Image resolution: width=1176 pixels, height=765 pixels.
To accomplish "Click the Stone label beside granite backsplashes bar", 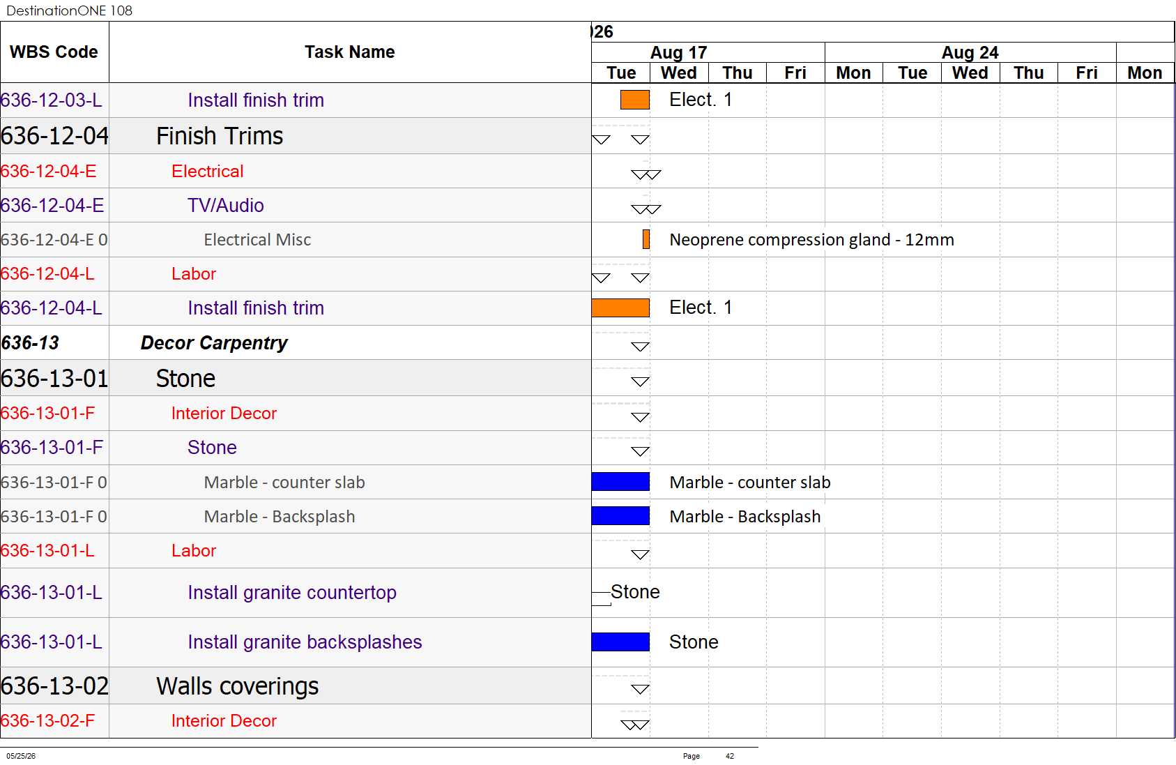I will 694,642.
